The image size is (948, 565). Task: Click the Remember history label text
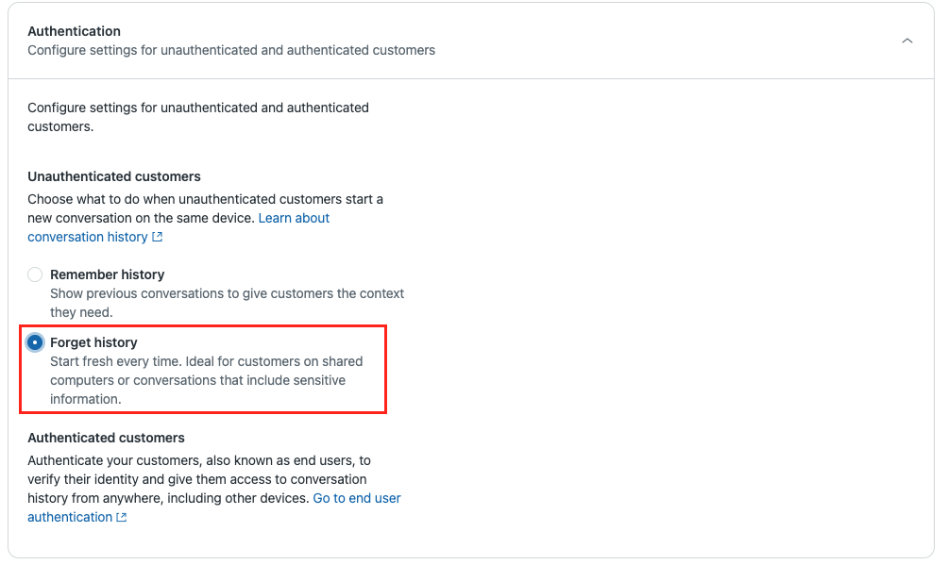tap(107, 274)
